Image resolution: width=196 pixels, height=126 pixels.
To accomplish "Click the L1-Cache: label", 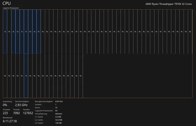I will point(39,117).
